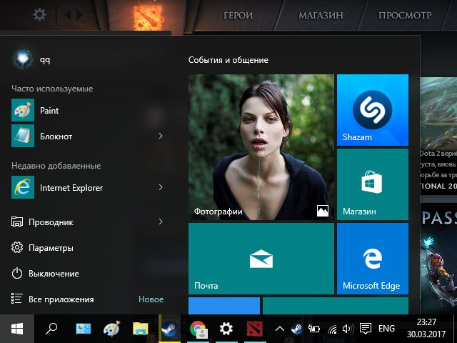Open the Dota 2 settings gear
Image resolution: width=457 pixels, height=343 pixels.
(x=40, y=14)
